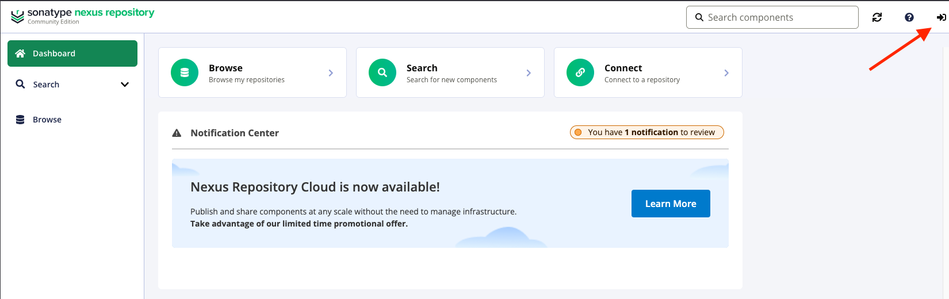
Task: Click the orange notification dot icon
Action: [x=578, y=132]
